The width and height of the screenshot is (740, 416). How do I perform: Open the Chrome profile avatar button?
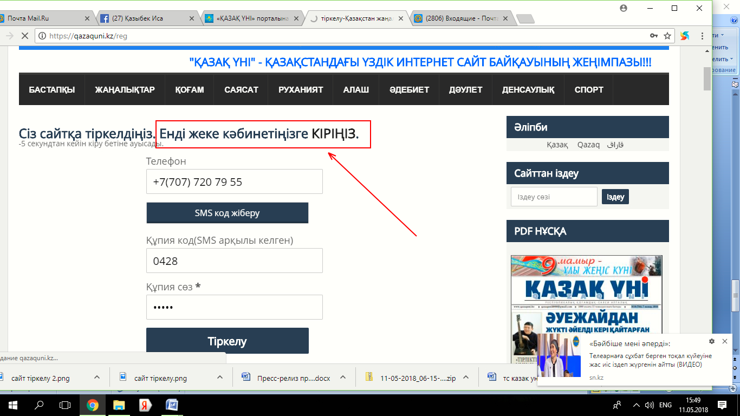[624, 8]
